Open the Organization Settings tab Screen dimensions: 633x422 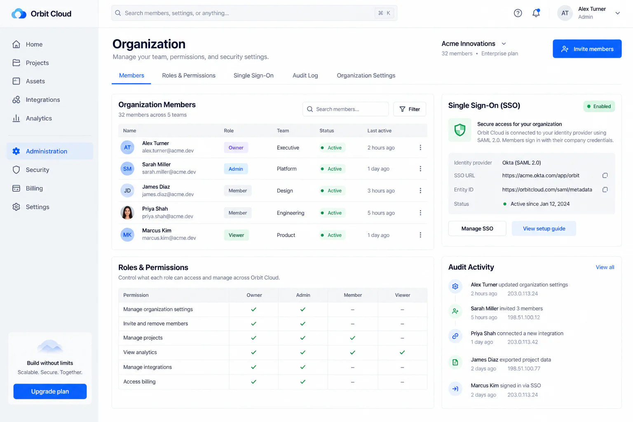(x=366, y=75)
